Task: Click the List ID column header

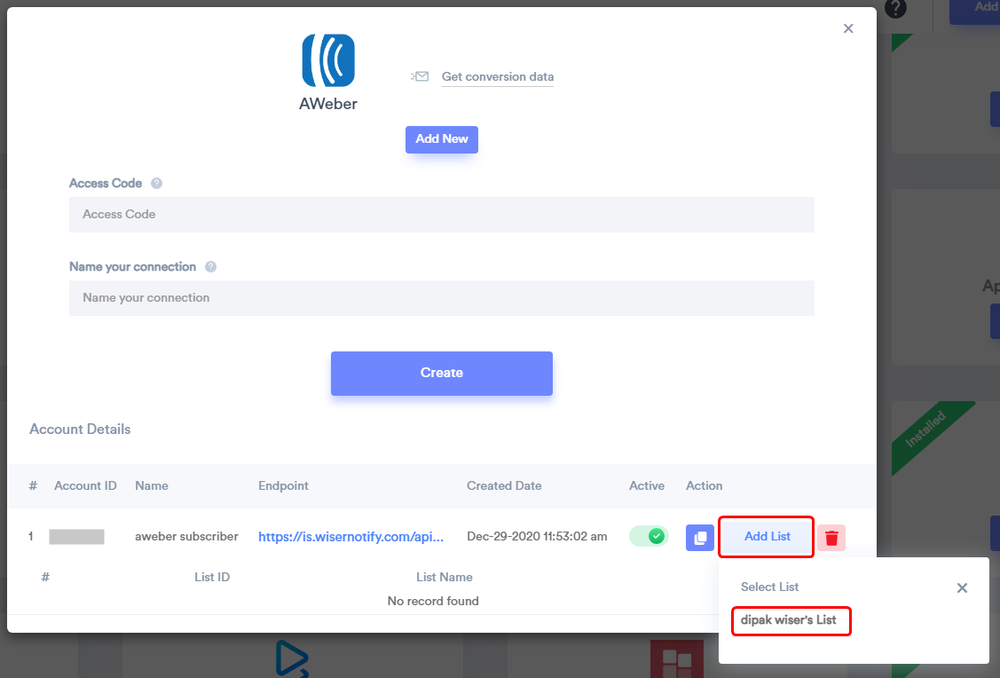Action: pyautogui.click(x=212, y=577)
